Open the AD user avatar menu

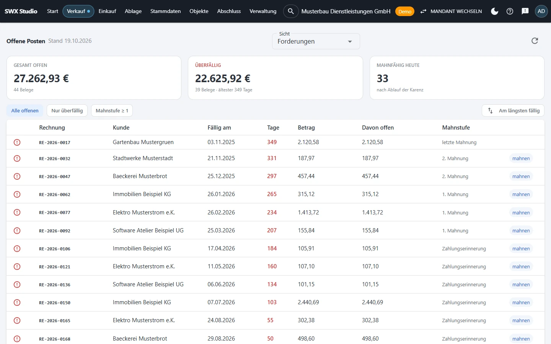pyautogui.click(x=541, y=11)
